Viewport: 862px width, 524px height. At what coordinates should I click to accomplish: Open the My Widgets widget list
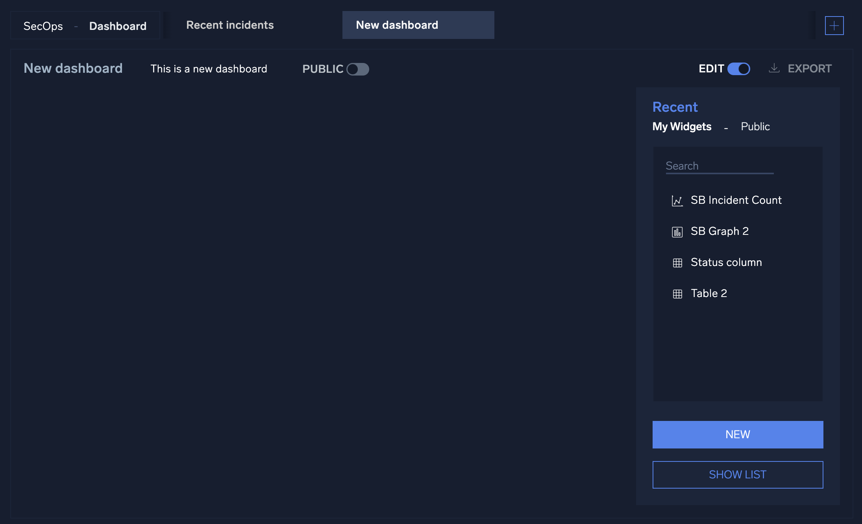click(682, 127)
